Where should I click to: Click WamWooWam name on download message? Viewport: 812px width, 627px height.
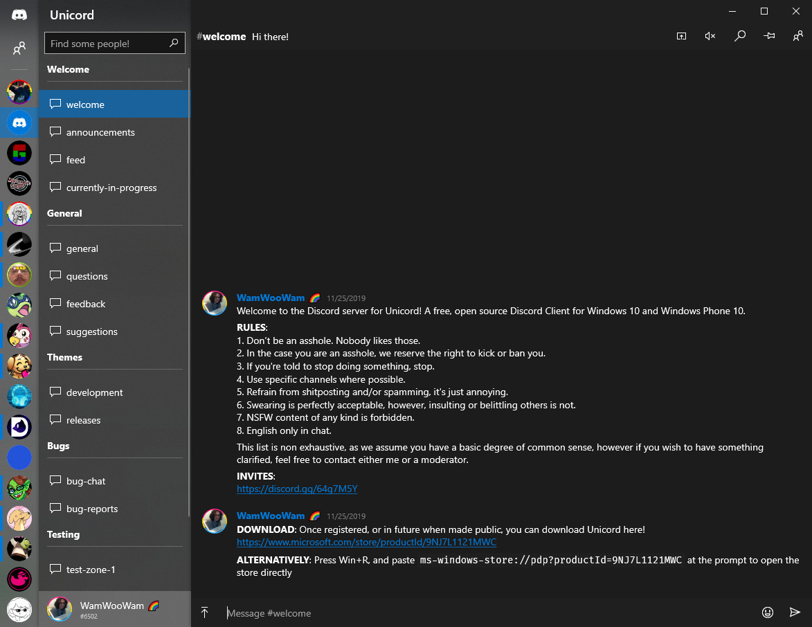tap(271, 516)
